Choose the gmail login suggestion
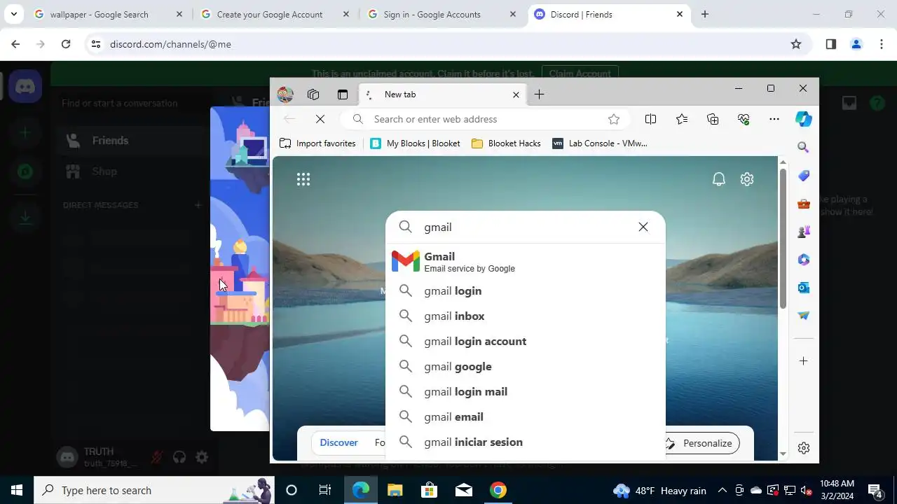This screenshot has height=504, width=897. tap(526, 290)
